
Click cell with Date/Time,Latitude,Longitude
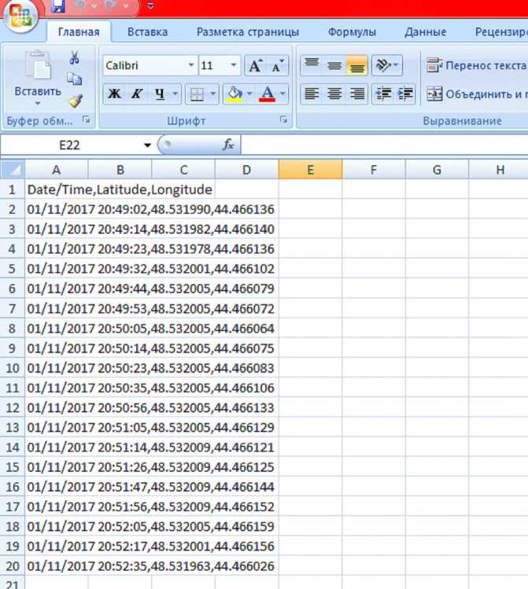tap(120, 190)
